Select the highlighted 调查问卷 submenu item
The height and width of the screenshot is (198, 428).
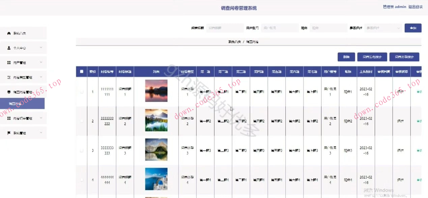[x=22, y=104]
